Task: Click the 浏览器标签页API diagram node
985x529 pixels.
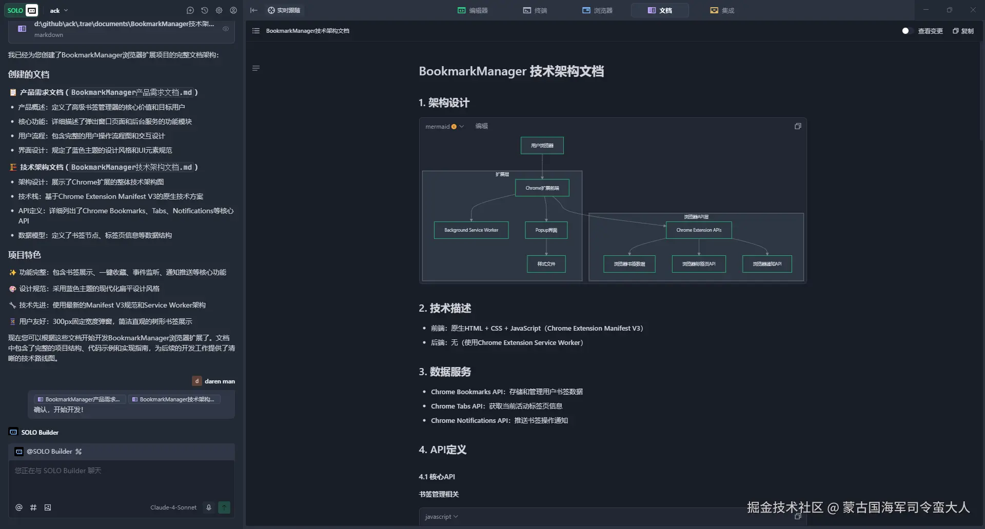Action: coord(699,264)
